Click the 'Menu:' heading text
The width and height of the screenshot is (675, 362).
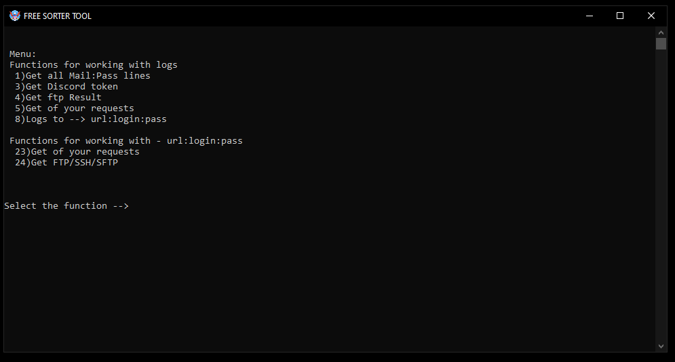pos(23,54)
